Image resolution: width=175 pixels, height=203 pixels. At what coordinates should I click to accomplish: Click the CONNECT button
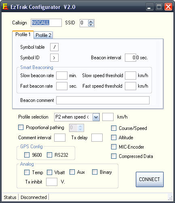tap(150, 179)
